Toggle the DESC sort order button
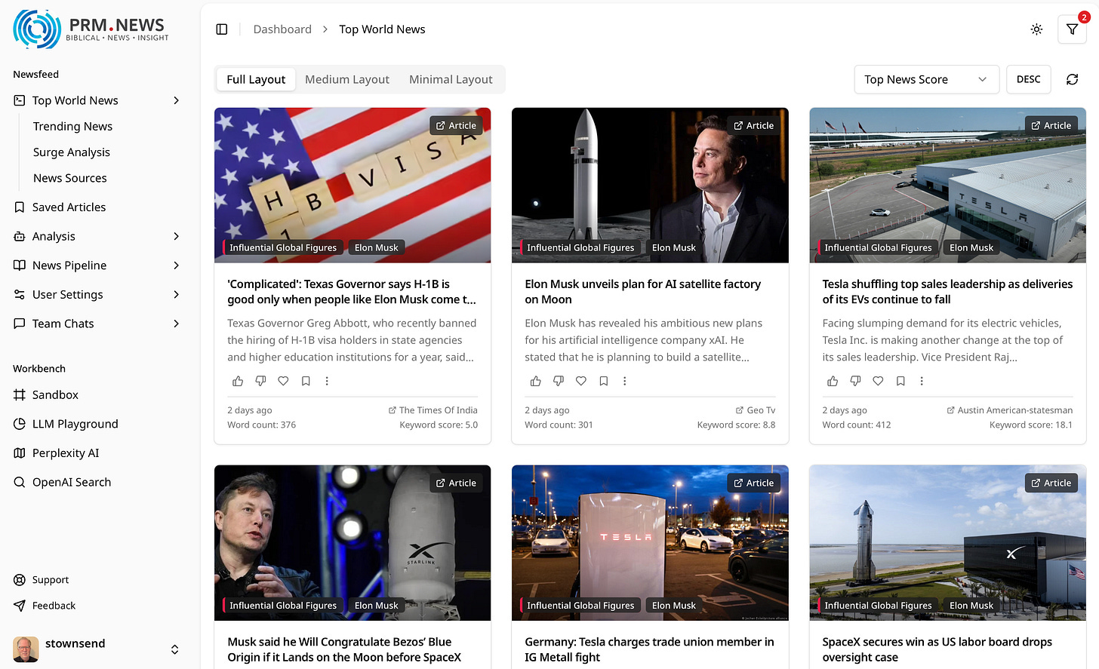Screen dimensions: 1099x669 click(x=1028, y=79)
